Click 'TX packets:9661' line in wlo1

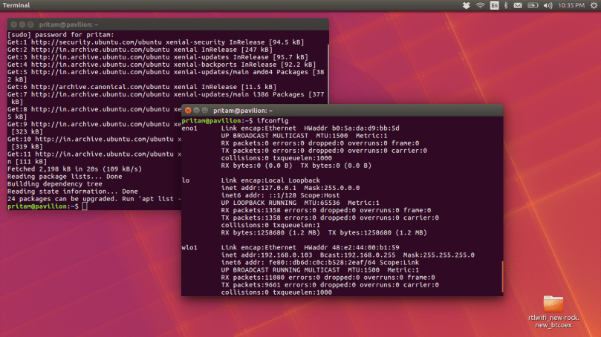[x=330, y=285]
